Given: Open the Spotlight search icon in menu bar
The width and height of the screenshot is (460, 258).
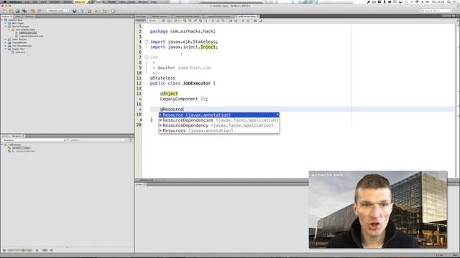Looking at the screenshot, I should pos(448,1).
